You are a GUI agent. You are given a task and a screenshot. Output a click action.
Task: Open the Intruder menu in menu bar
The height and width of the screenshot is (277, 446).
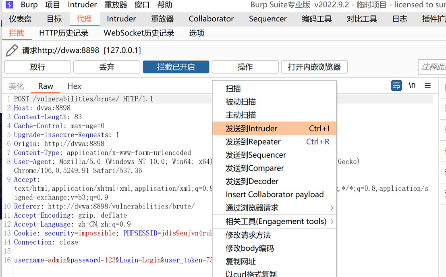[x=82, y=5]
